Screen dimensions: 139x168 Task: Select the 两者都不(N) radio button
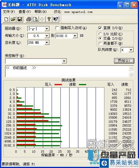click(100, 43)
